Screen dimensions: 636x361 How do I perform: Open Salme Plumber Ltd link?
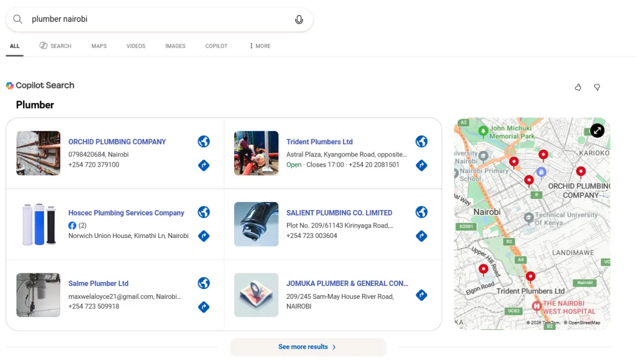(98, 283)
